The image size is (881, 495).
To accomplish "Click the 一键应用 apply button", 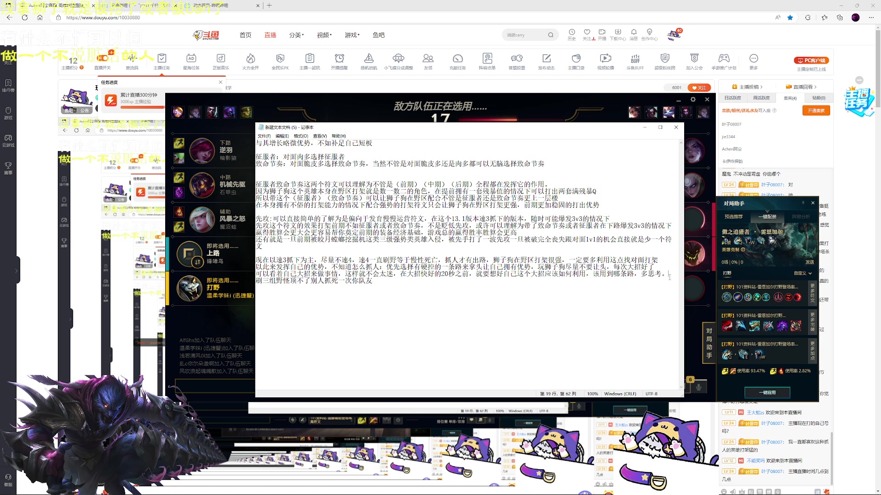I will coord(767,392).
